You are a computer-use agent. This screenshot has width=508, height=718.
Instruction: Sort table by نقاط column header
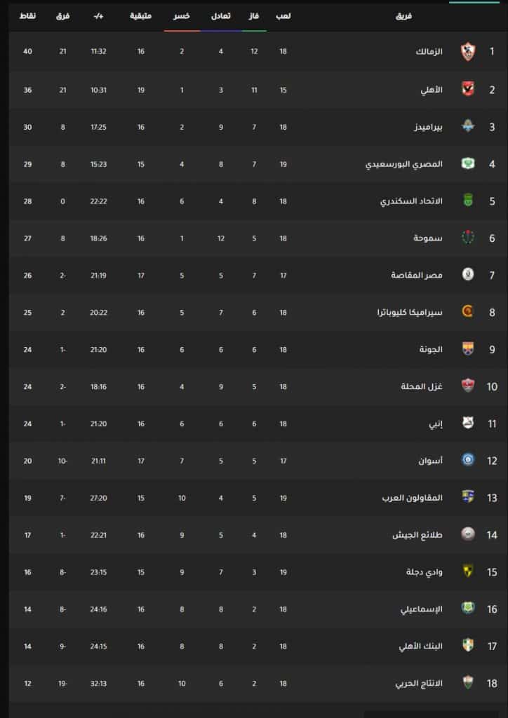(x=27, y=16)
